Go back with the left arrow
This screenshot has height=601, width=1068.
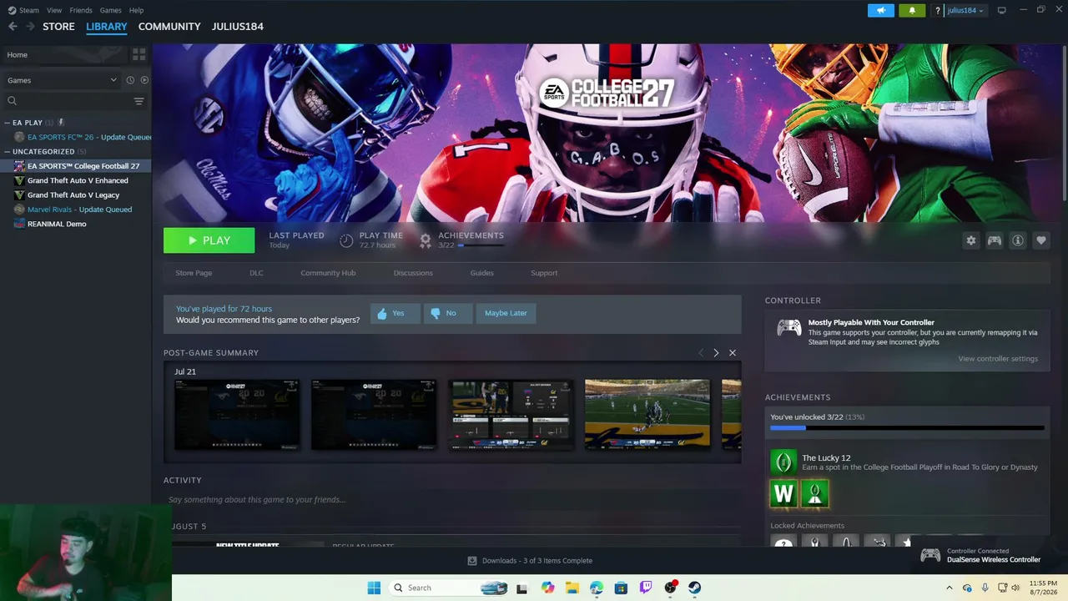[13, 27]
